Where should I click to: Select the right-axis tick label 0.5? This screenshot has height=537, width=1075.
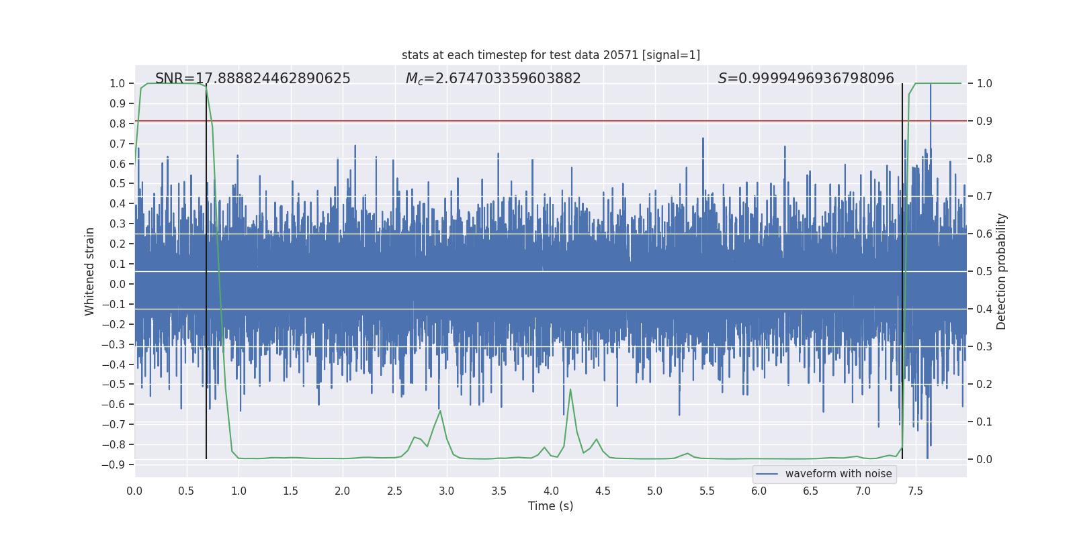pyautogui.click(x=984, y=271)
